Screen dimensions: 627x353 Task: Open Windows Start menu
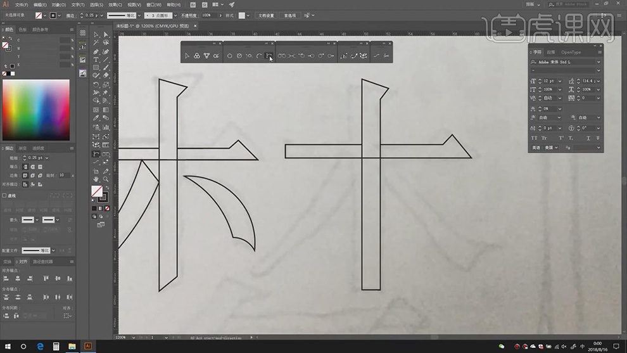(7, 346)
